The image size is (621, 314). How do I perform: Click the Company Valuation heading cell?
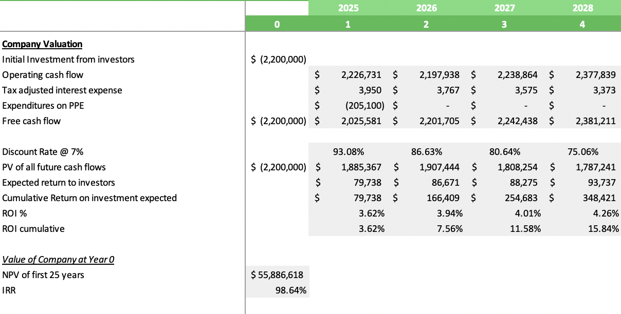[x=42, y=44]
